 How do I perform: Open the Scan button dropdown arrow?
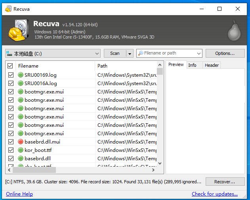(x=130, y=53)
